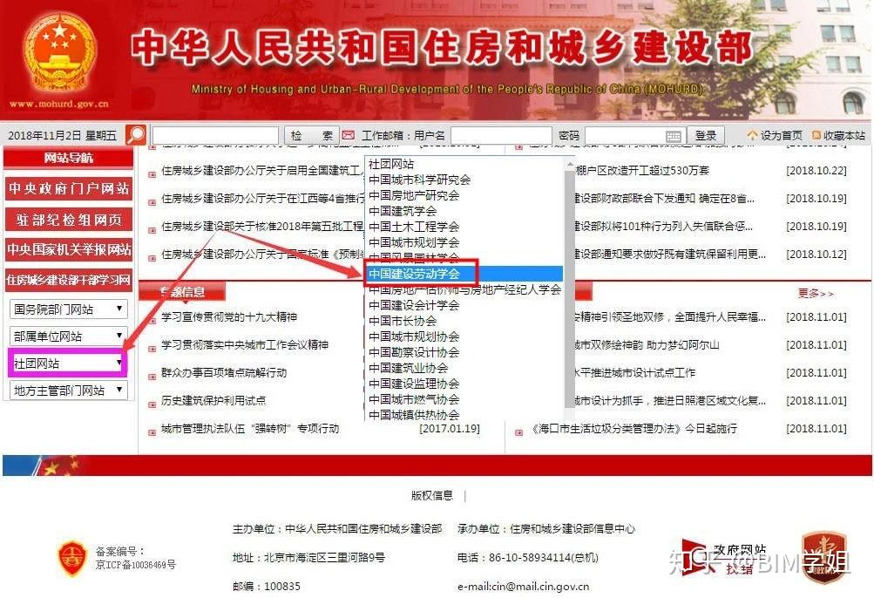
Task: Open 城市管理执法队伍"强转树"专项行动 link
Action: click(x=250, y=428)
